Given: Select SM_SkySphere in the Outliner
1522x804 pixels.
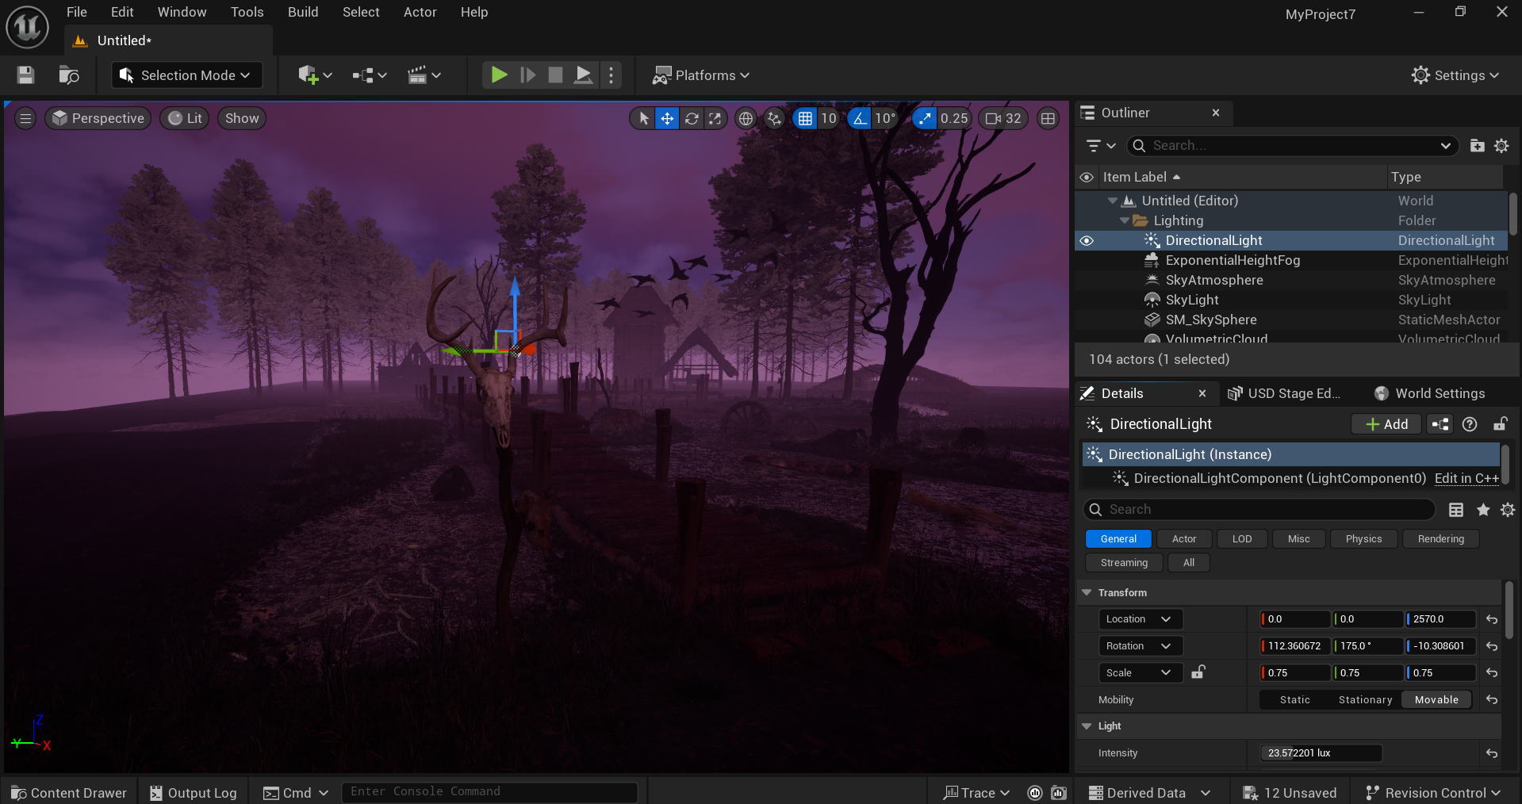Looking at the screenshot, I should click(1211, 320).
